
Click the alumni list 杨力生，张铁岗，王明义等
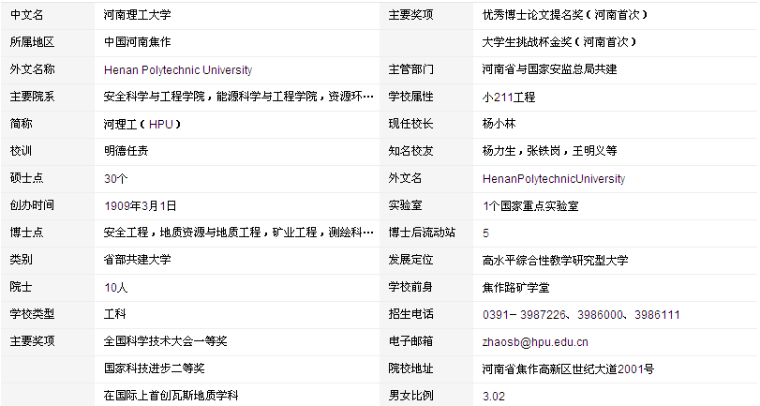[x=550, y=151]
